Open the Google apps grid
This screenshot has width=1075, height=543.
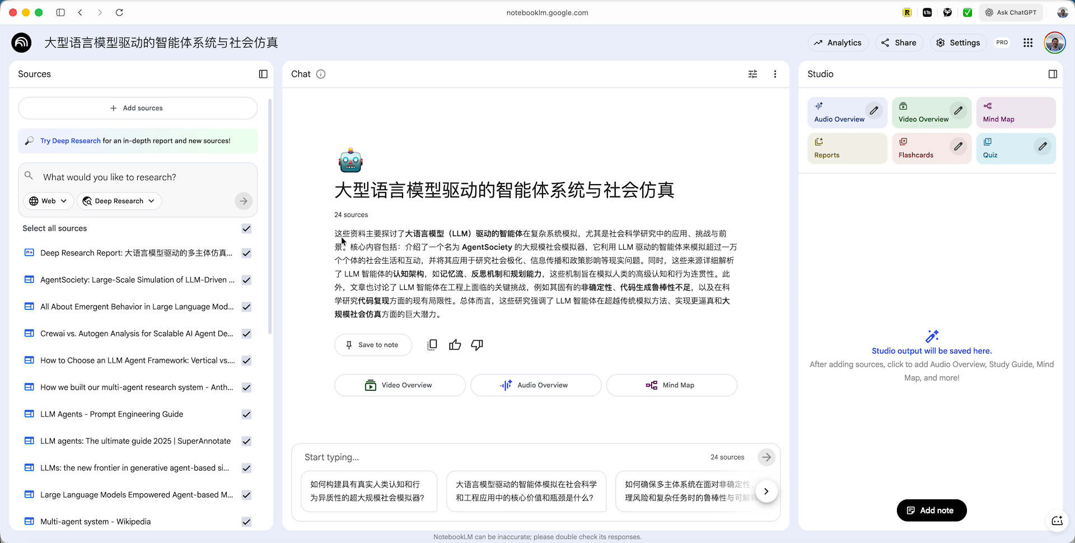click(x=1028, y=43)
